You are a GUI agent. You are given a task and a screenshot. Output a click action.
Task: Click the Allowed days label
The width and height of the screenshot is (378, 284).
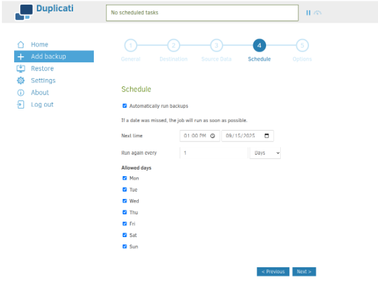point(136,167)
